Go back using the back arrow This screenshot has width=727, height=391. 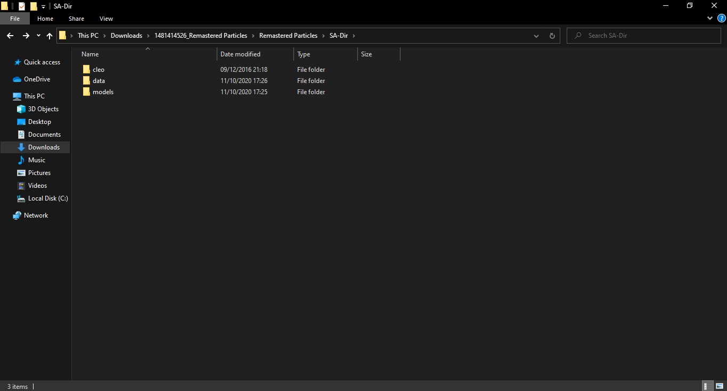10,36
